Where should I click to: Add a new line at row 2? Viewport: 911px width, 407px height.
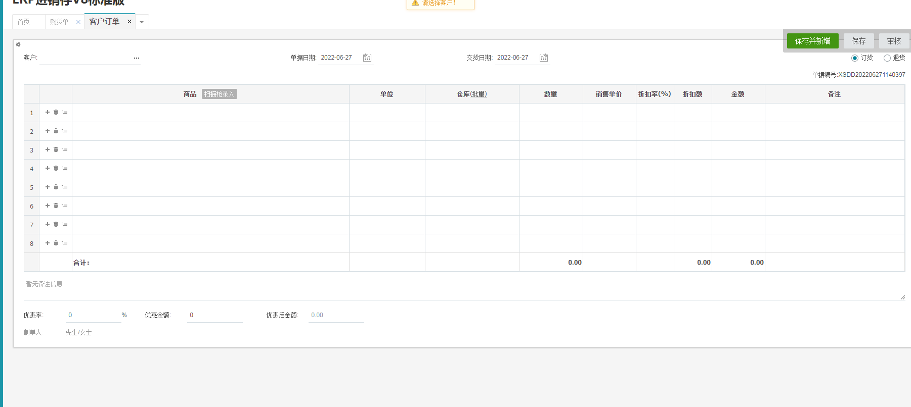(48, 131)
